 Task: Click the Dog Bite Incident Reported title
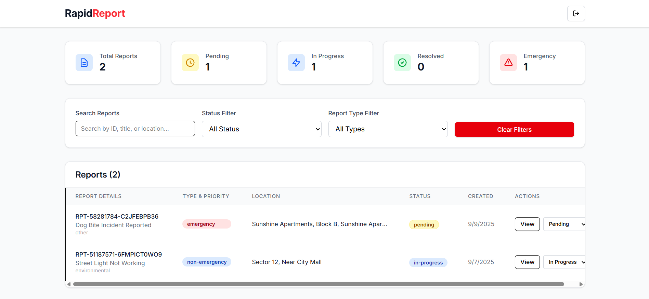(113, 225)
